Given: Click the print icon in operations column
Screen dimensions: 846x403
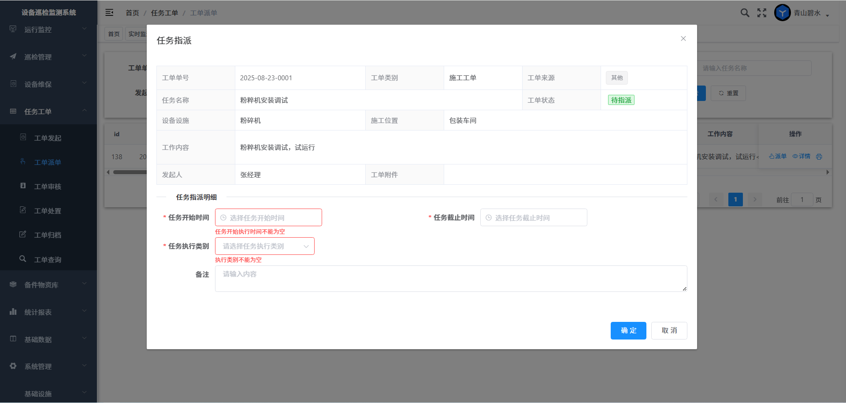Looking at the screenshot, I should pos(819,157).
